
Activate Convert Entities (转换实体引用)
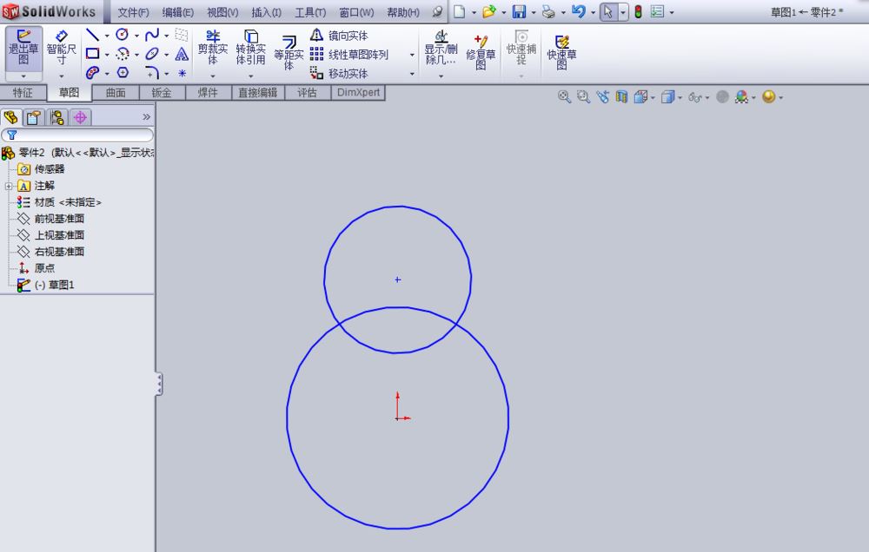(x=250, y=48)
